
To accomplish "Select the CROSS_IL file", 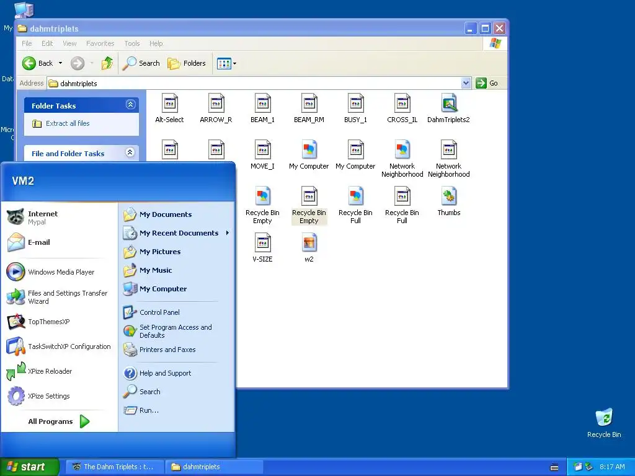I will pyautogui.click(x=402, y=108).
